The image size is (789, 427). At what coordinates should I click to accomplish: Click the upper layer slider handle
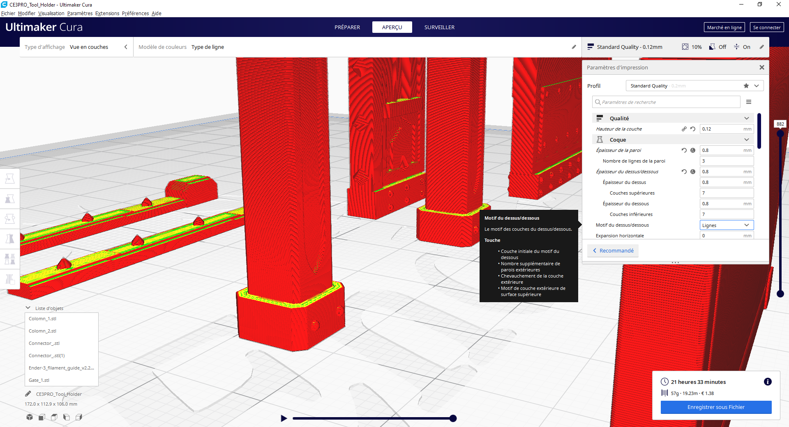(780, 133)
